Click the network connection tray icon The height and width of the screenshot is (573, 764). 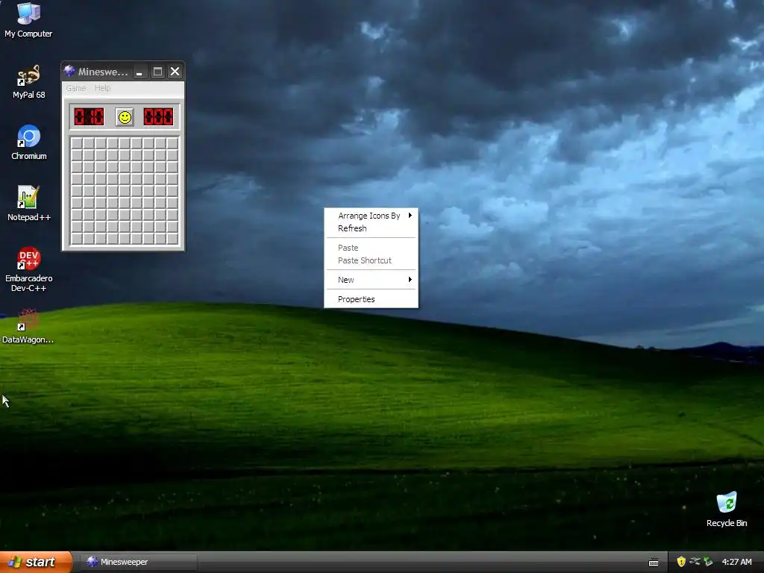[695, 562]
